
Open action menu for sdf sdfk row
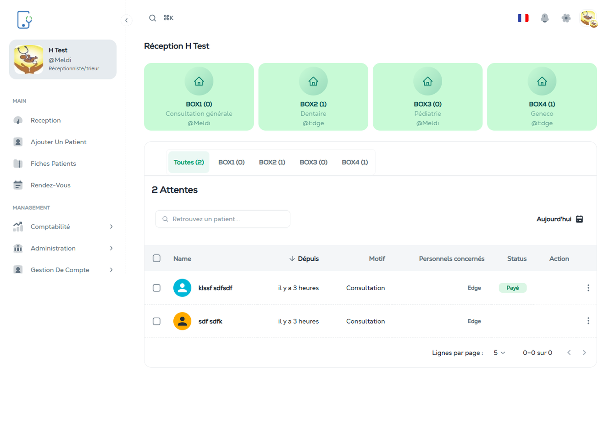coord(588,321)
